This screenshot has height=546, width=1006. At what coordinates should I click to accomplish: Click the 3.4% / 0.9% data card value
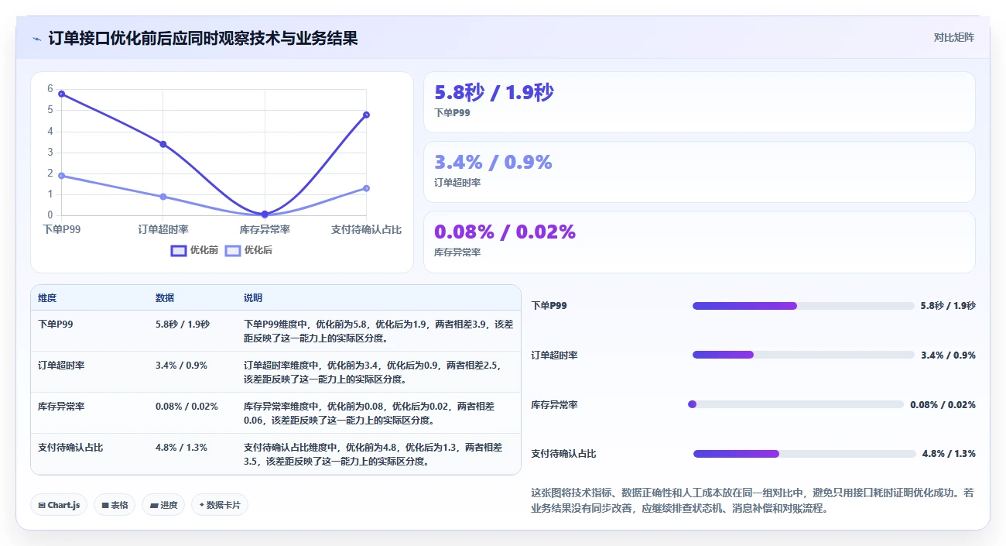(493, 163)
